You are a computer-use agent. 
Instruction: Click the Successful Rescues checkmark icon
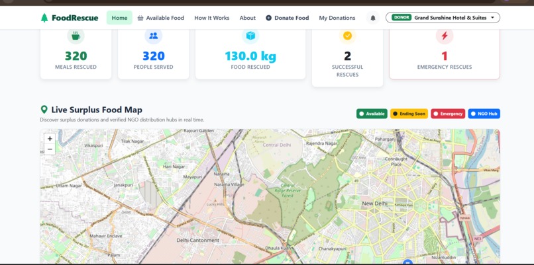[x=347, y=36]
